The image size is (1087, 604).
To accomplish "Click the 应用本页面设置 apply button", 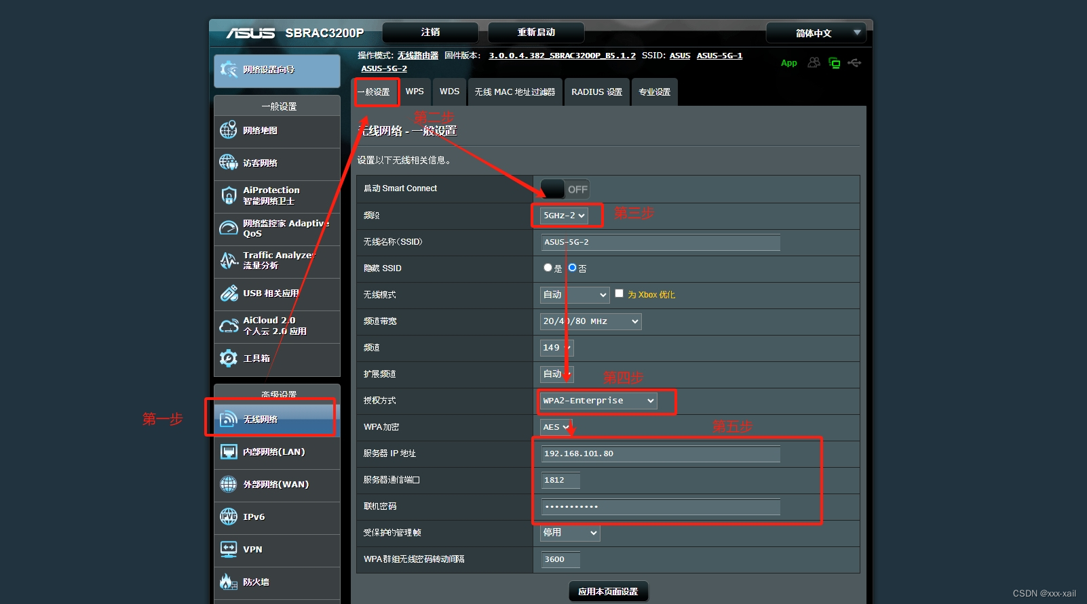I will click(608, 592).
